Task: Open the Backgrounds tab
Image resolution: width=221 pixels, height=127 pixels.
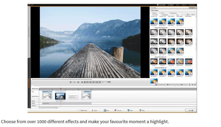Action: pos(173,13)
